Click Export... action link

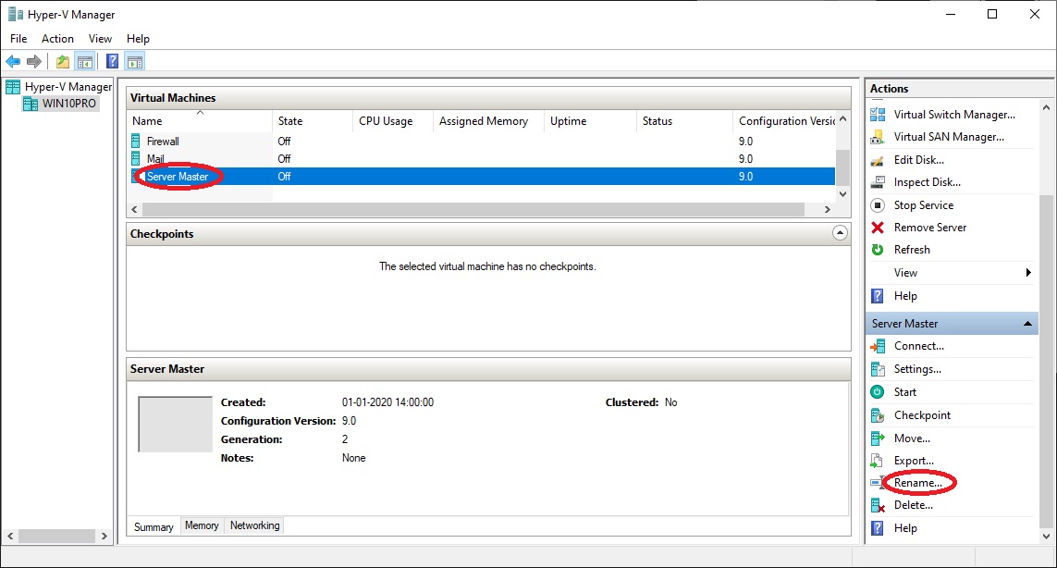click(914, 461)
